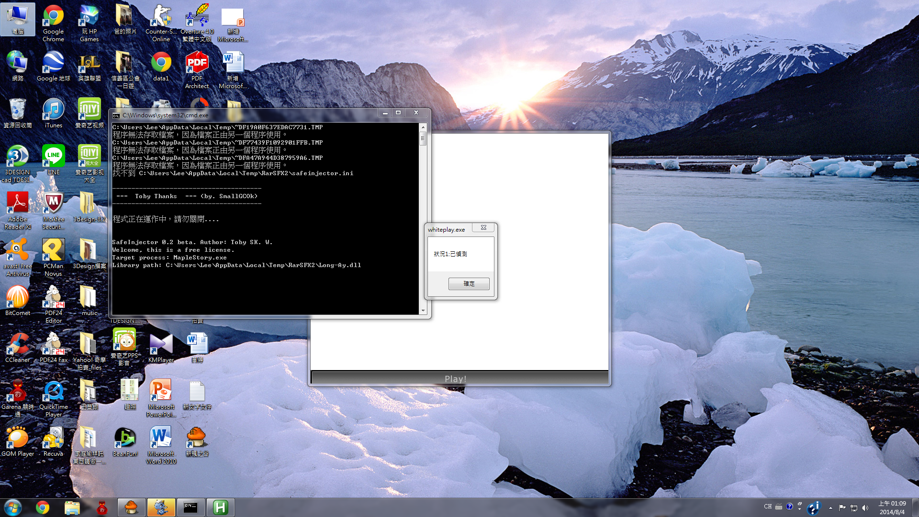Click cmd window scroll up arrow
Image resolution: width=919 pixels, height=517 pixels.
click(423, 127)
